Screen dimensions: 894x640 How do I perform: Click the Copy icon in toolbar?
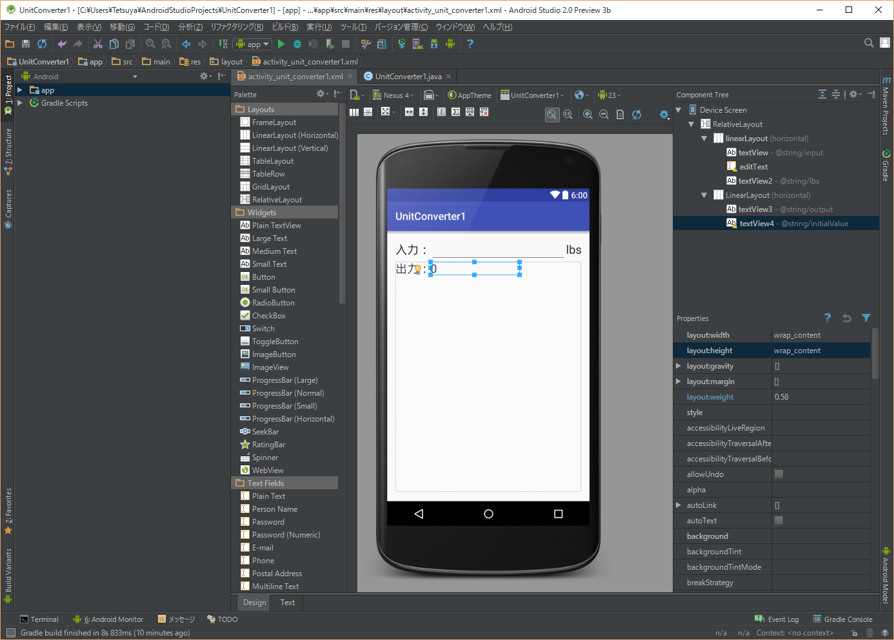114,44
